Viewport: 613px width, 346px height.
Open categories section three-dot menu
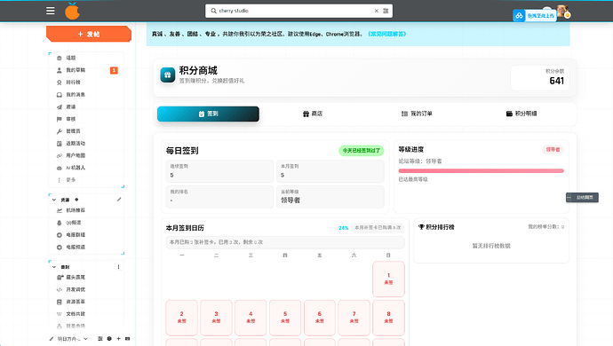pyautogui.click(x=118, y=267)
